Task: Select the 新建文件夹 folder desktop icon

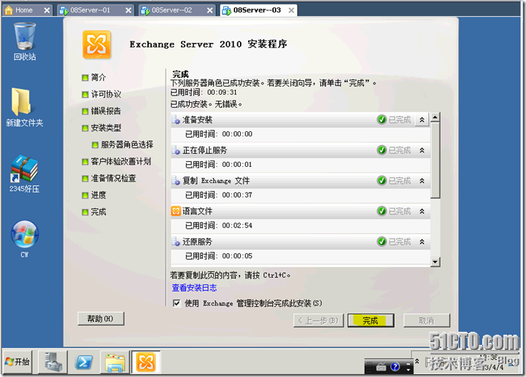Action: 24,107
